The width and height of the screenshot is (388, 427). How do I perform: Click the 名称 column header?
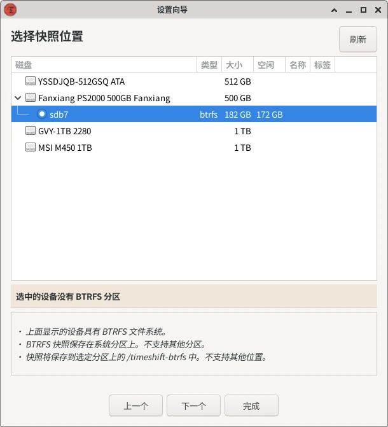pyautogui.click(x=298, y=65)
